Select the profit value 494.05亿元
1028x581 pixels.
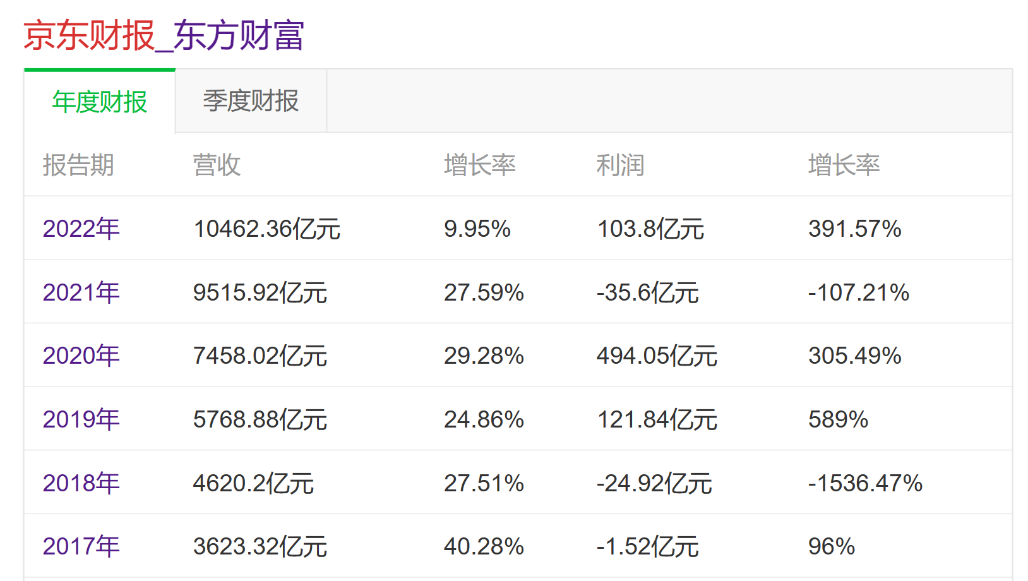657,356
